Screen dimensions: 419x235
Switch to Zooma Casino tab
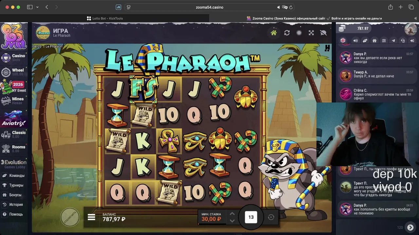tap(314, 18)
